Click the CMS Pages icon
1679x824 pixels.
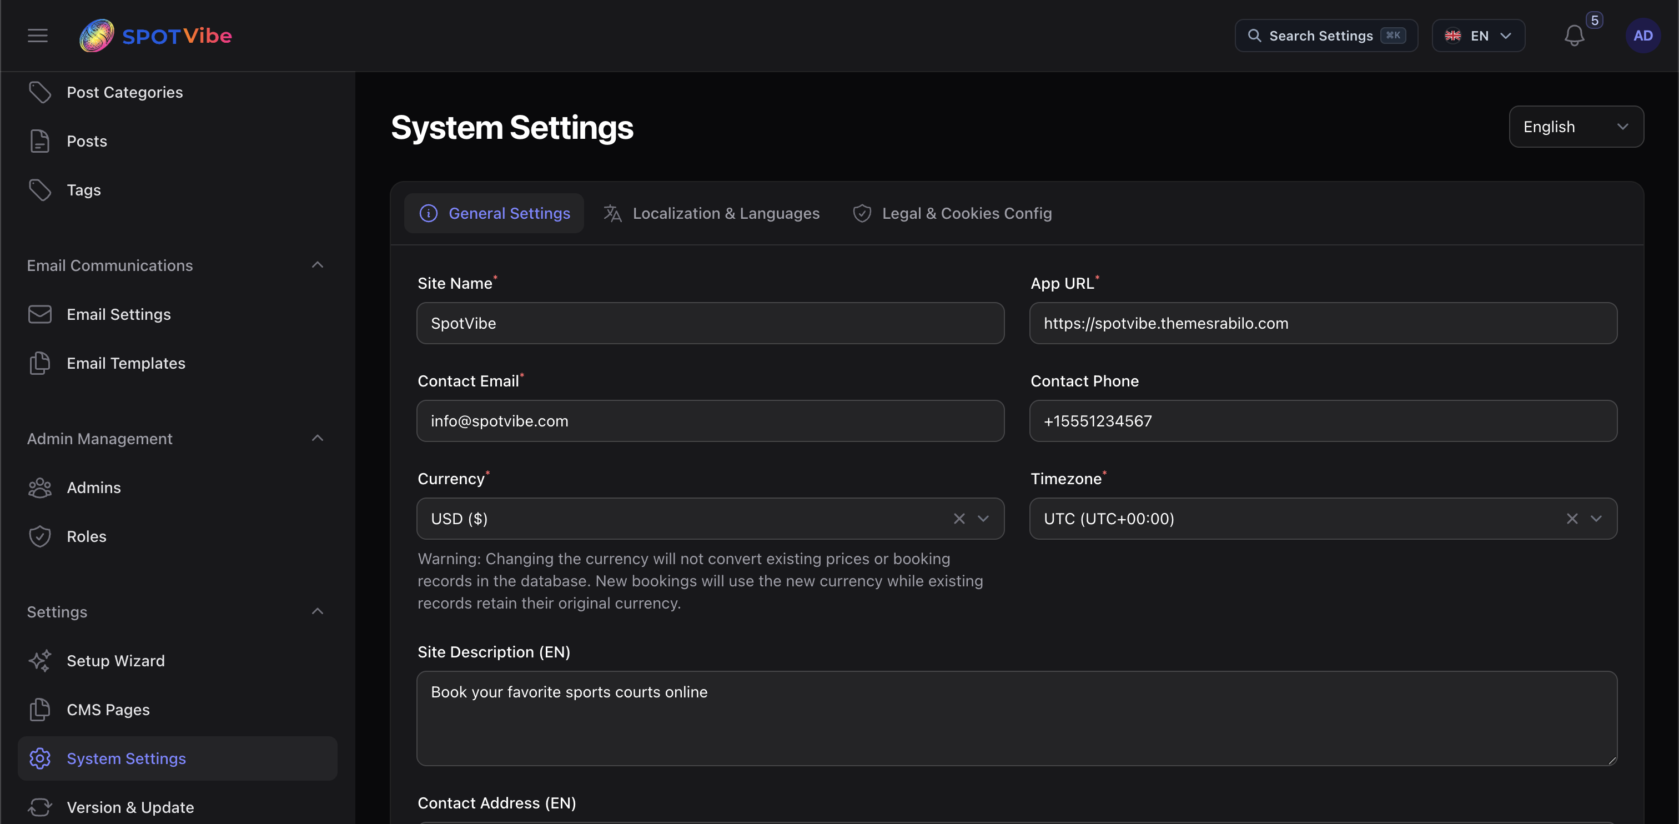tap(40, 709)
